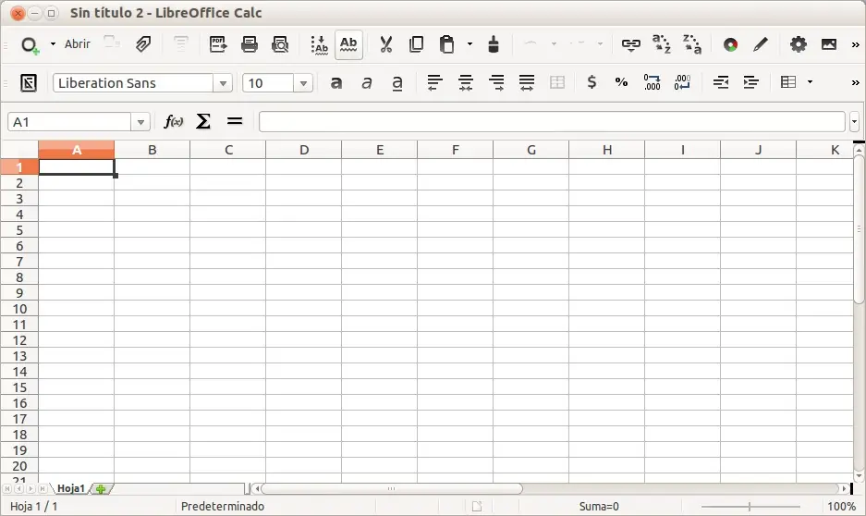Viewport: 866px width, 516px height.
Task: Open the Styles and Formatting icon
Action: point(29,83)
